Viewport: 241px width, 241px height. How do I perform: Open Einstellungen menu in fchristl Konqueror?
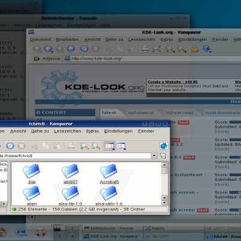coord(118,131)
